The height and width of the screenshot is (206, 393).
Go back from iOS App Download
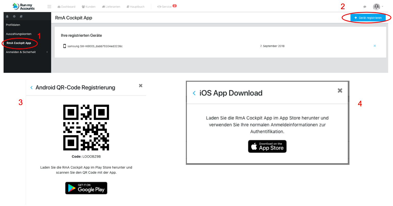pos(194,93)
